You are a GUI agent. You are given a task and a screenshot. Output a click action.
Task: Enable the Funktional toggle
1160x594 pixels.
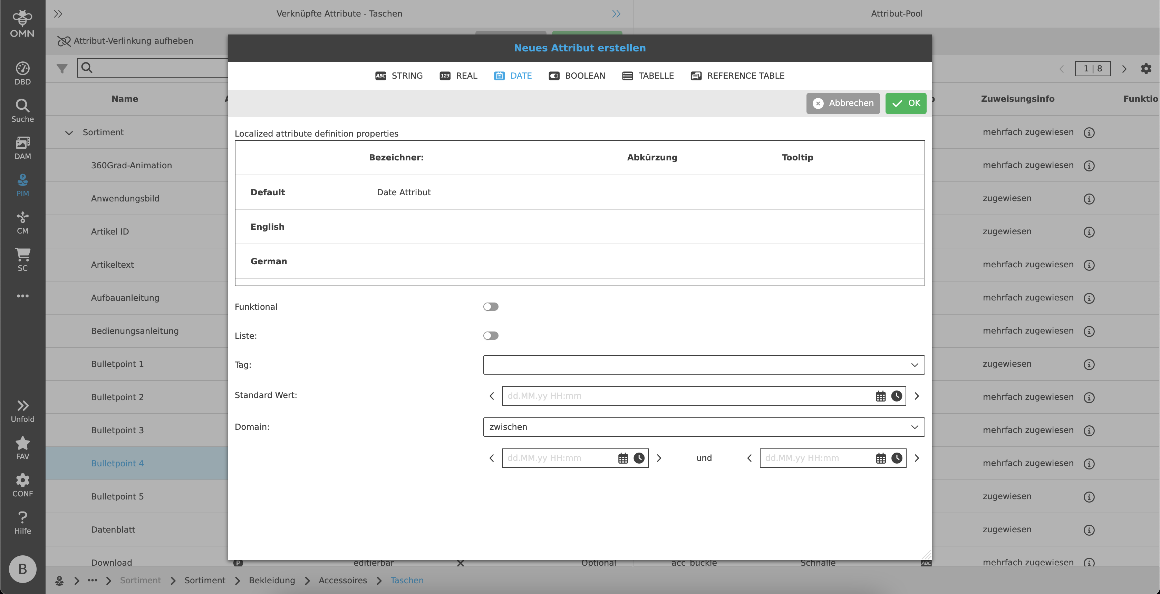point(490,307)
